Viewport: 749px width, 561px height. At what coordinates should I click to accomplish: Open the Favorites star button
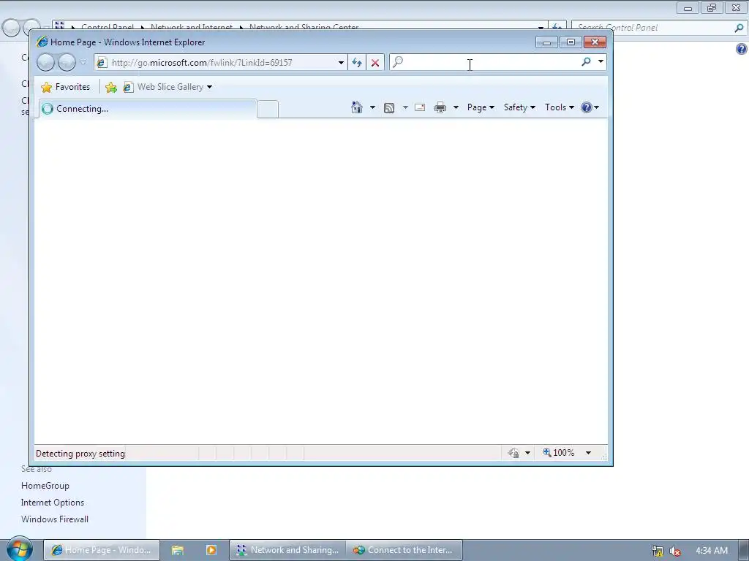(x=66, y=87)
